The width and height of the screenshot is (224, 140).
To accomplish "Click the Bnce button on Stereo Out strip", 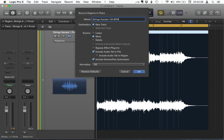I will [x=31, y=129].
